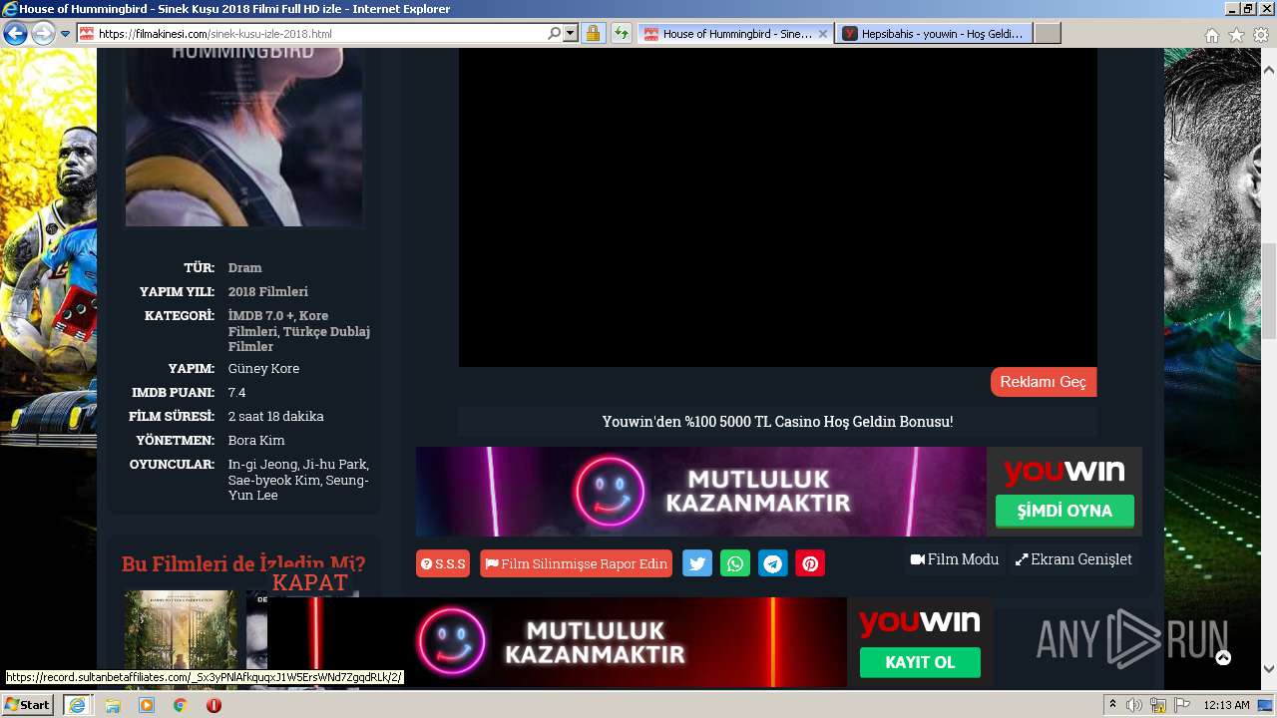
Task: Click the browser Forward arrow button
Action: 43,34
